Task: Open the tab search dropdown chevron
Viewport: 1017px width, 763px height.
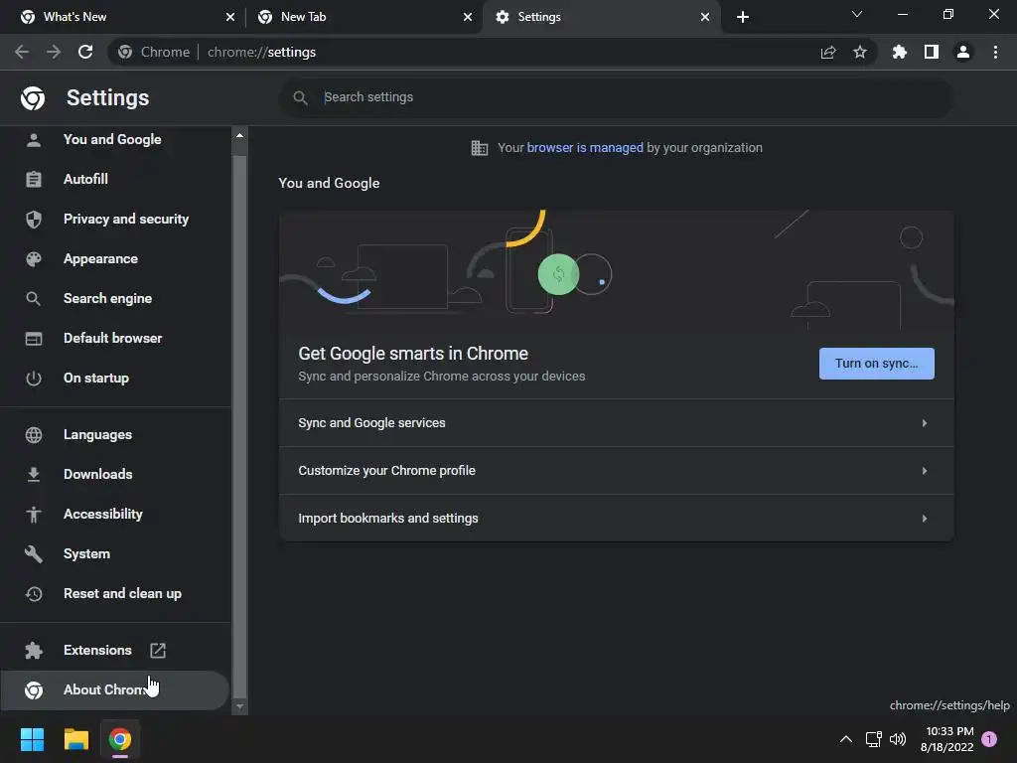Action: tap(857, 14)
